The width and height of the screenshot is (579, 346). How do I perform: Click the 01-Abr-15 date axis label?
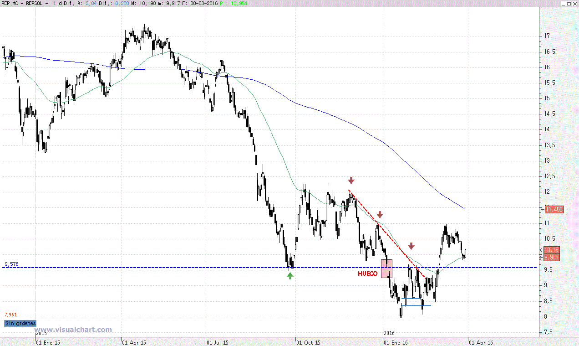134,342
